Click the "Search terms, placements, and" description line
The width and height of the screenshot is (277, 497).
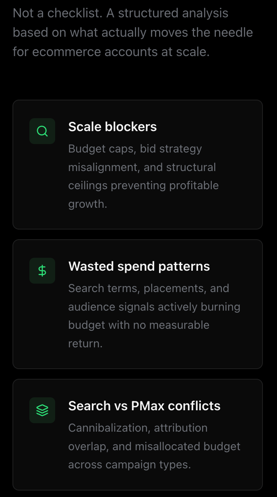pos(149,288)
